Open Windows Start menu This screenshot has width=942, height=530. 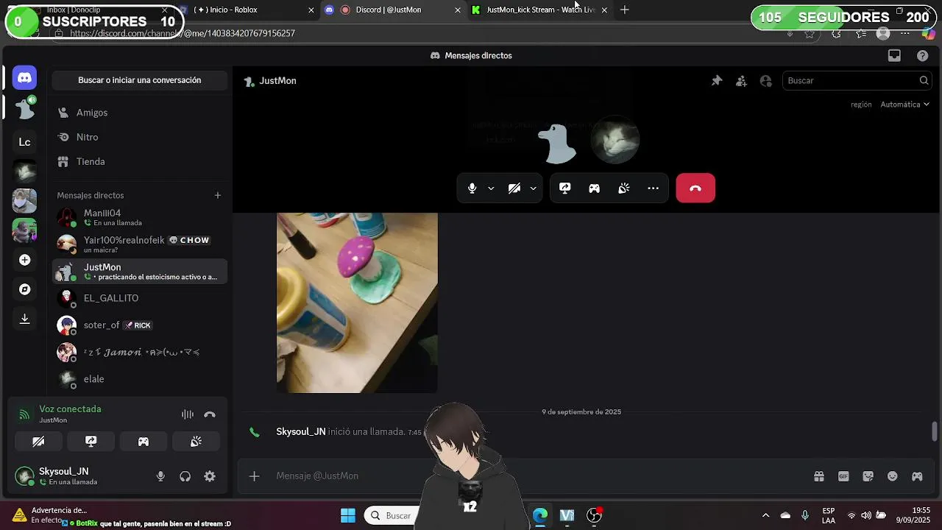tap(348, 515)
